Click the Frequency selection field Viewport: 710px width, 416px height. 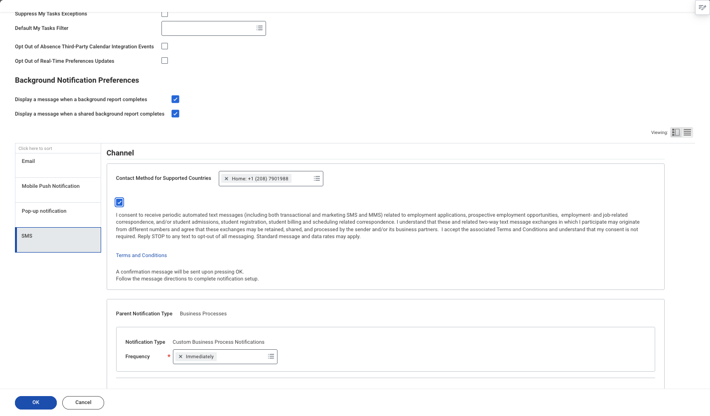pos(225,357)
